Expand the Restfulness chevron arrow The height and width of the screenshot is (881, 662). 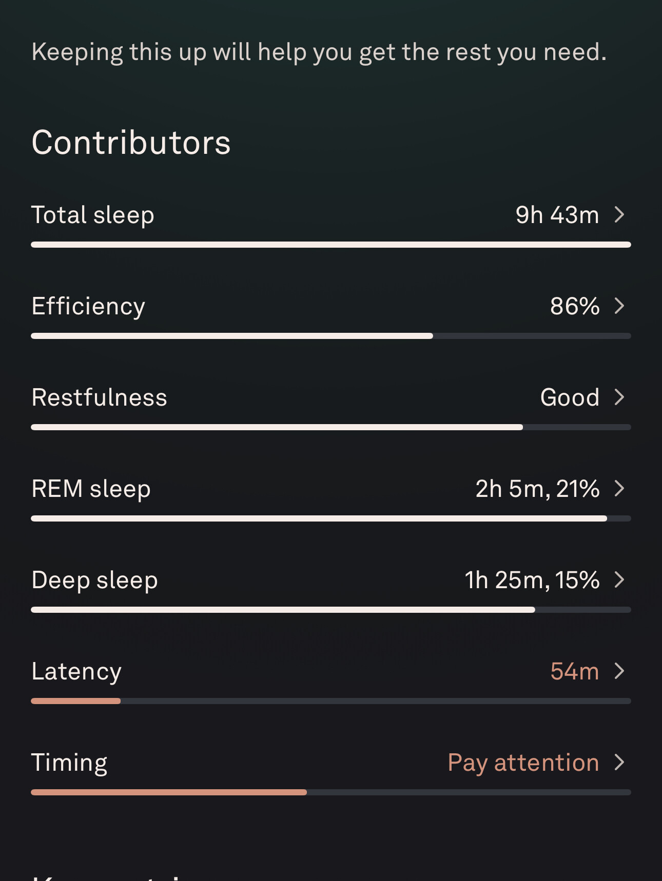tap(619, 397)
